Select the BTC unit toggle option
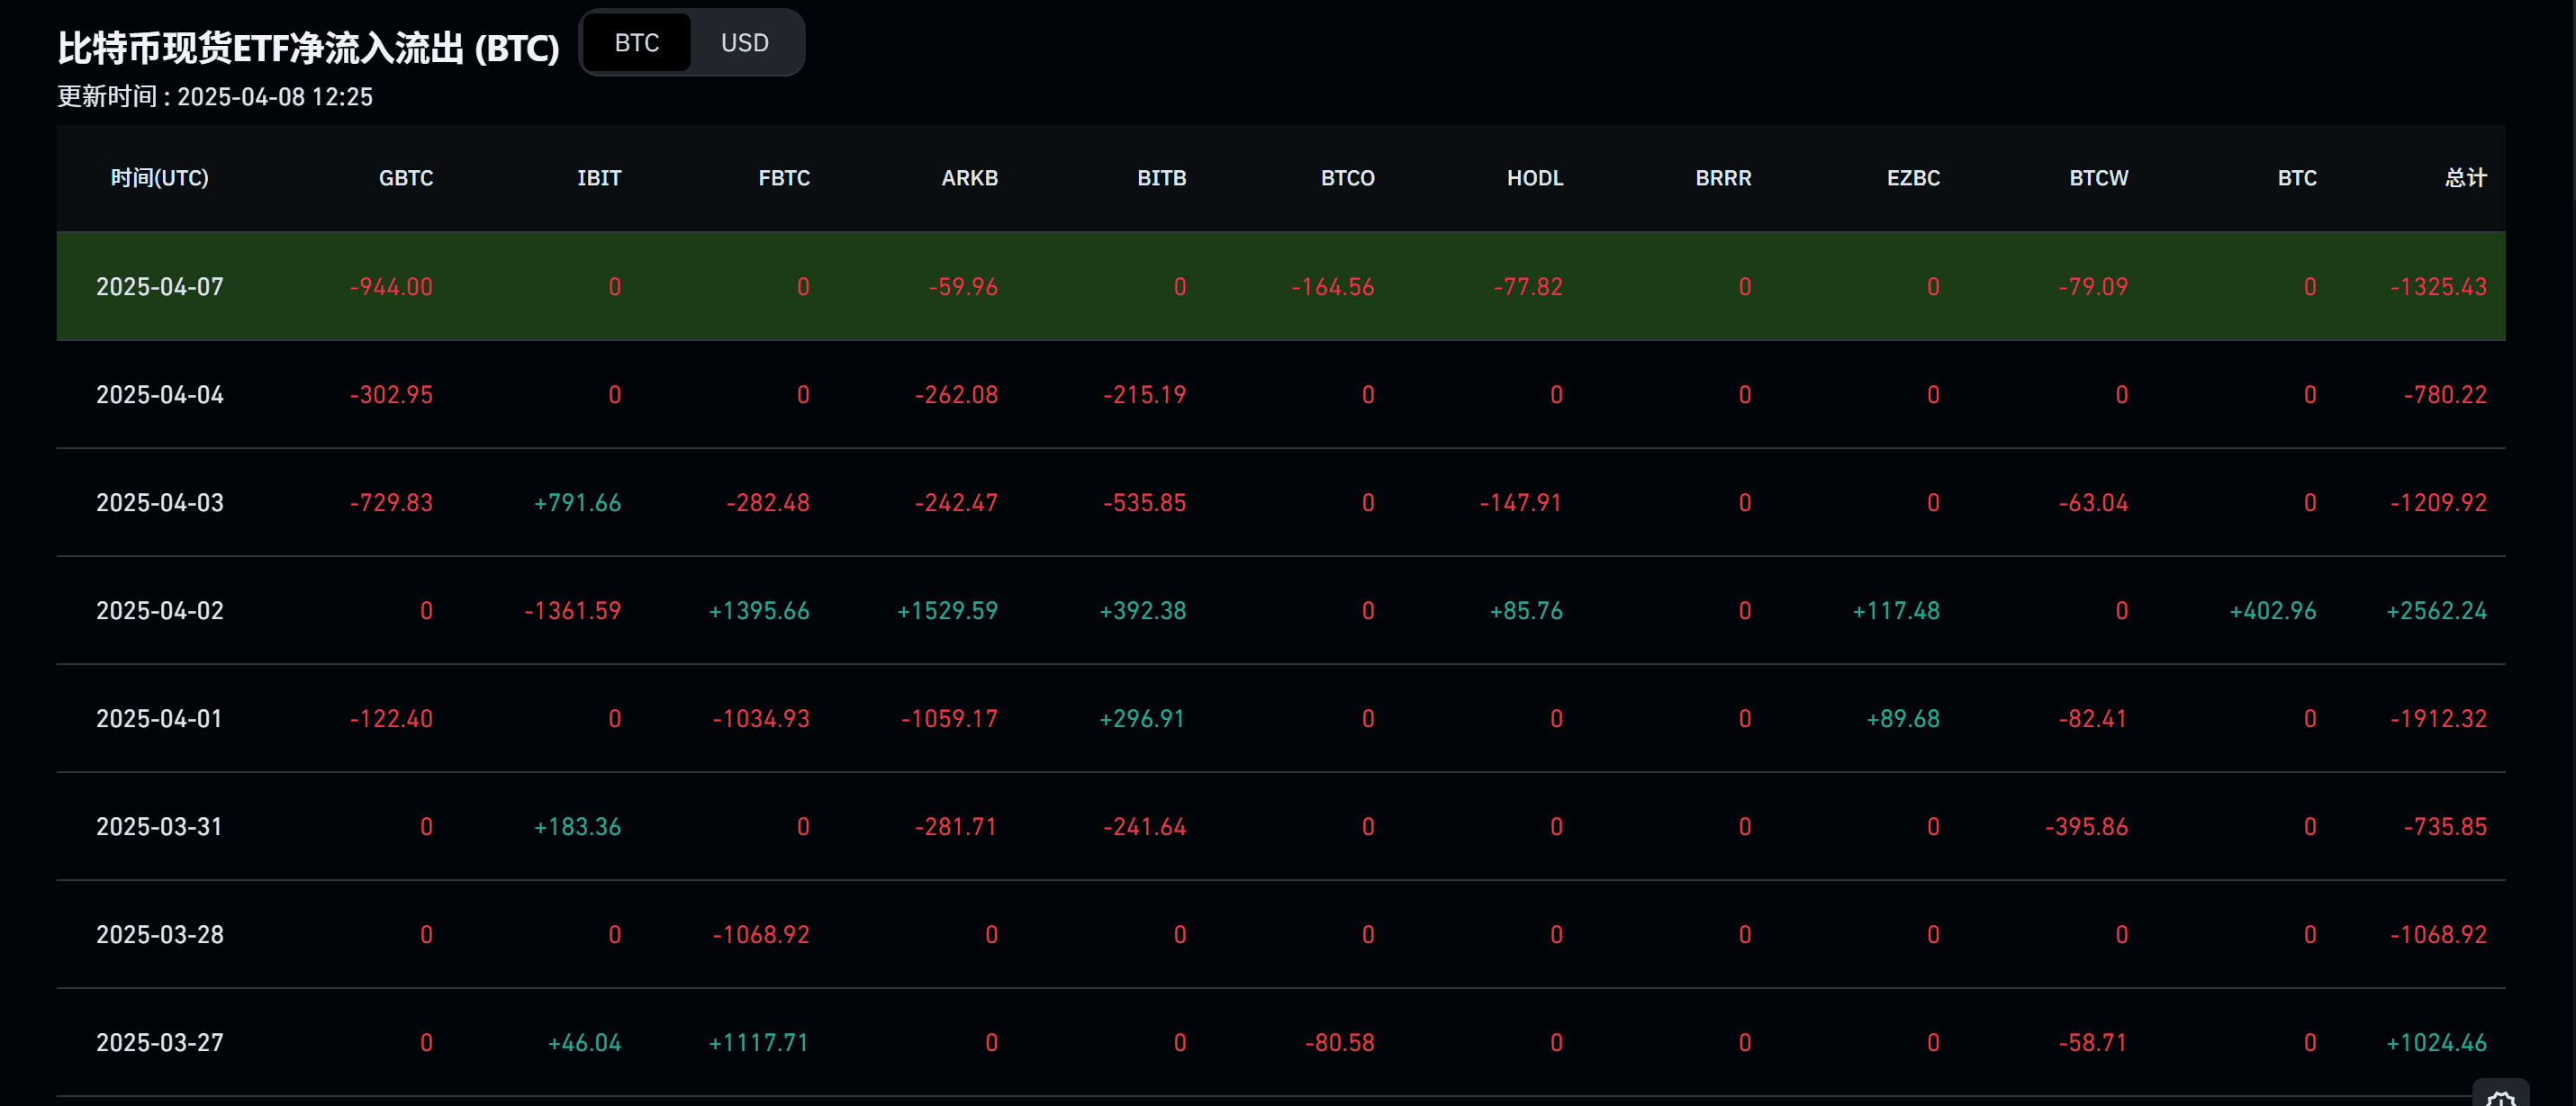This screenshot has width=2576, height=1106. (x=636, y=43)
